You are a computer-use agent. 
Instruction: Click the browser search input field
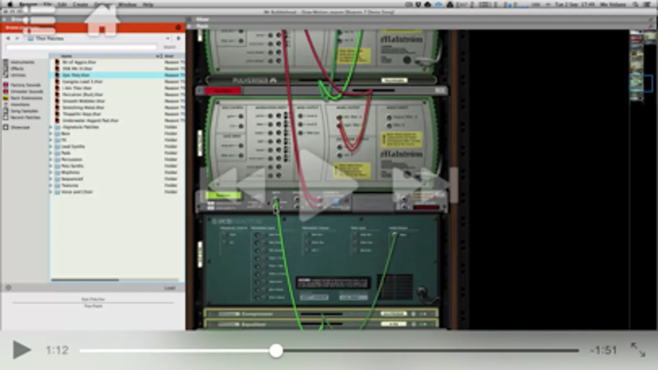pyautogui.click(x=81, y=47)
